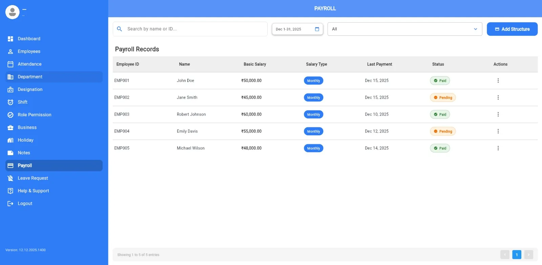542x265 pixels.
Task: Open actions menu for Emily Davis
Action: [x=498, y=131]
